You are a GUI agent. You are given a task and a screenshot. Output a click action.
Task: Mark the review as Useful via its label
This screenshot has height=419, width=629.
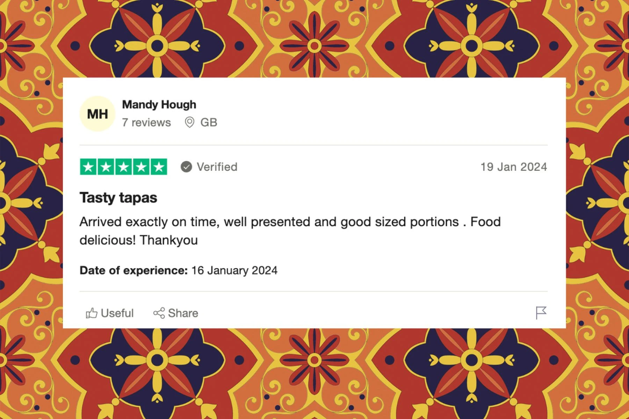117,313
